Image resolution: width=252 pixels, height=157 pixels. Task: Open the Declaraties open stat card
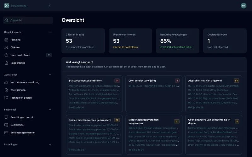pos(225,41)
